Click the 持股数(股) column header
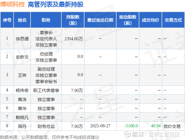185x140 pixels. 73,20
